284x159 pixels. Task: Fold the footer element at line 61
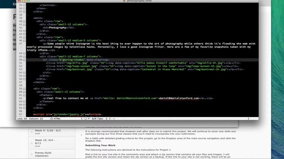tap(24, 95)
